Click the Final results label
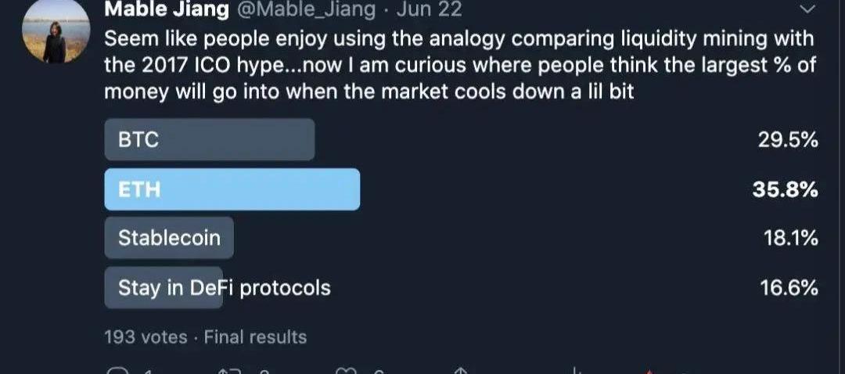The width and height of the screenshot is (845, 374). coord(255,337)
